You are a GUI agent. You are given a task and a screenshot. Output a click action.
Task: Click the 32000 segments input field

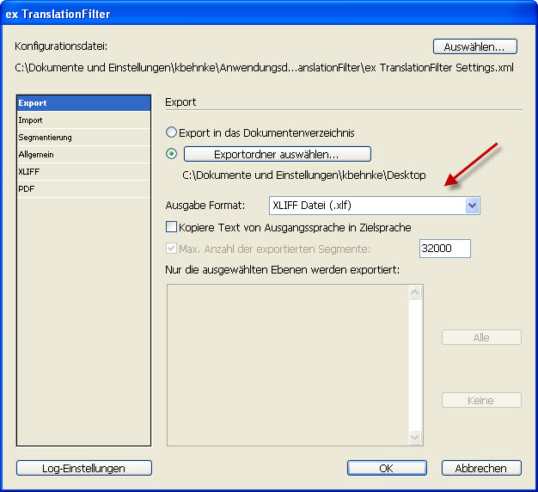coord(445,249)
